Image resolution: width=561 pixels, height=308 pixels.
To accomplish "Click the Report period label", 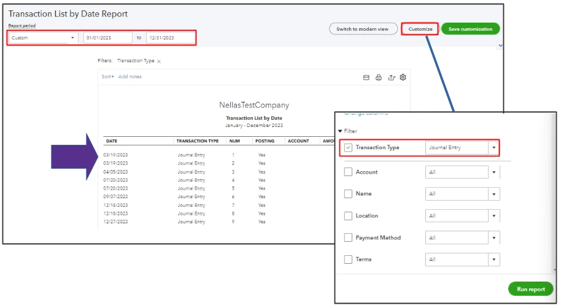I will [22, 26].
